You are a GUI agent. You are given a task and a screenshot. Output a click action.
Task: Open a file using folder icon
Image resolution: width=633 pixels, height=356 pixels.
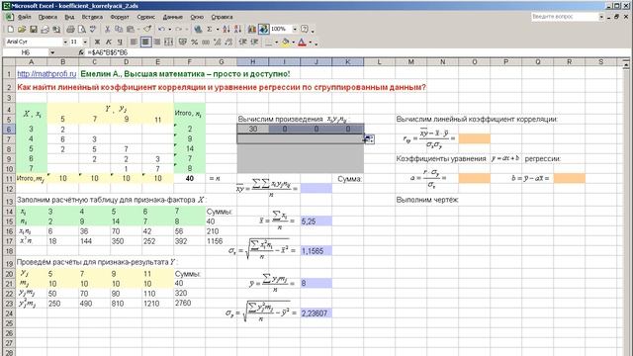coord(22,29)
